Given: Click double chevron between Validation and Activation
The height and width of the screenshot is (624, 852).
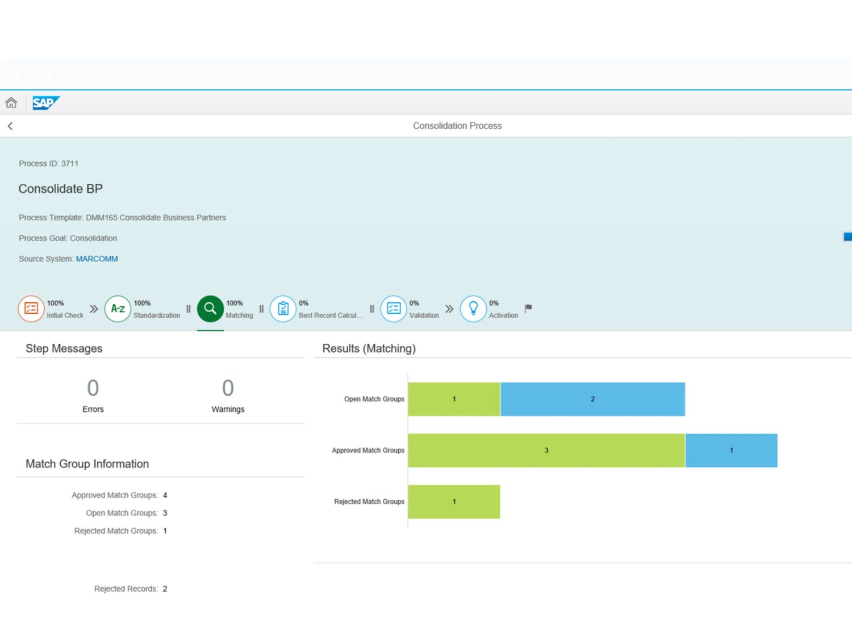Looking at the screenshot, I should (x=449, y=309).
